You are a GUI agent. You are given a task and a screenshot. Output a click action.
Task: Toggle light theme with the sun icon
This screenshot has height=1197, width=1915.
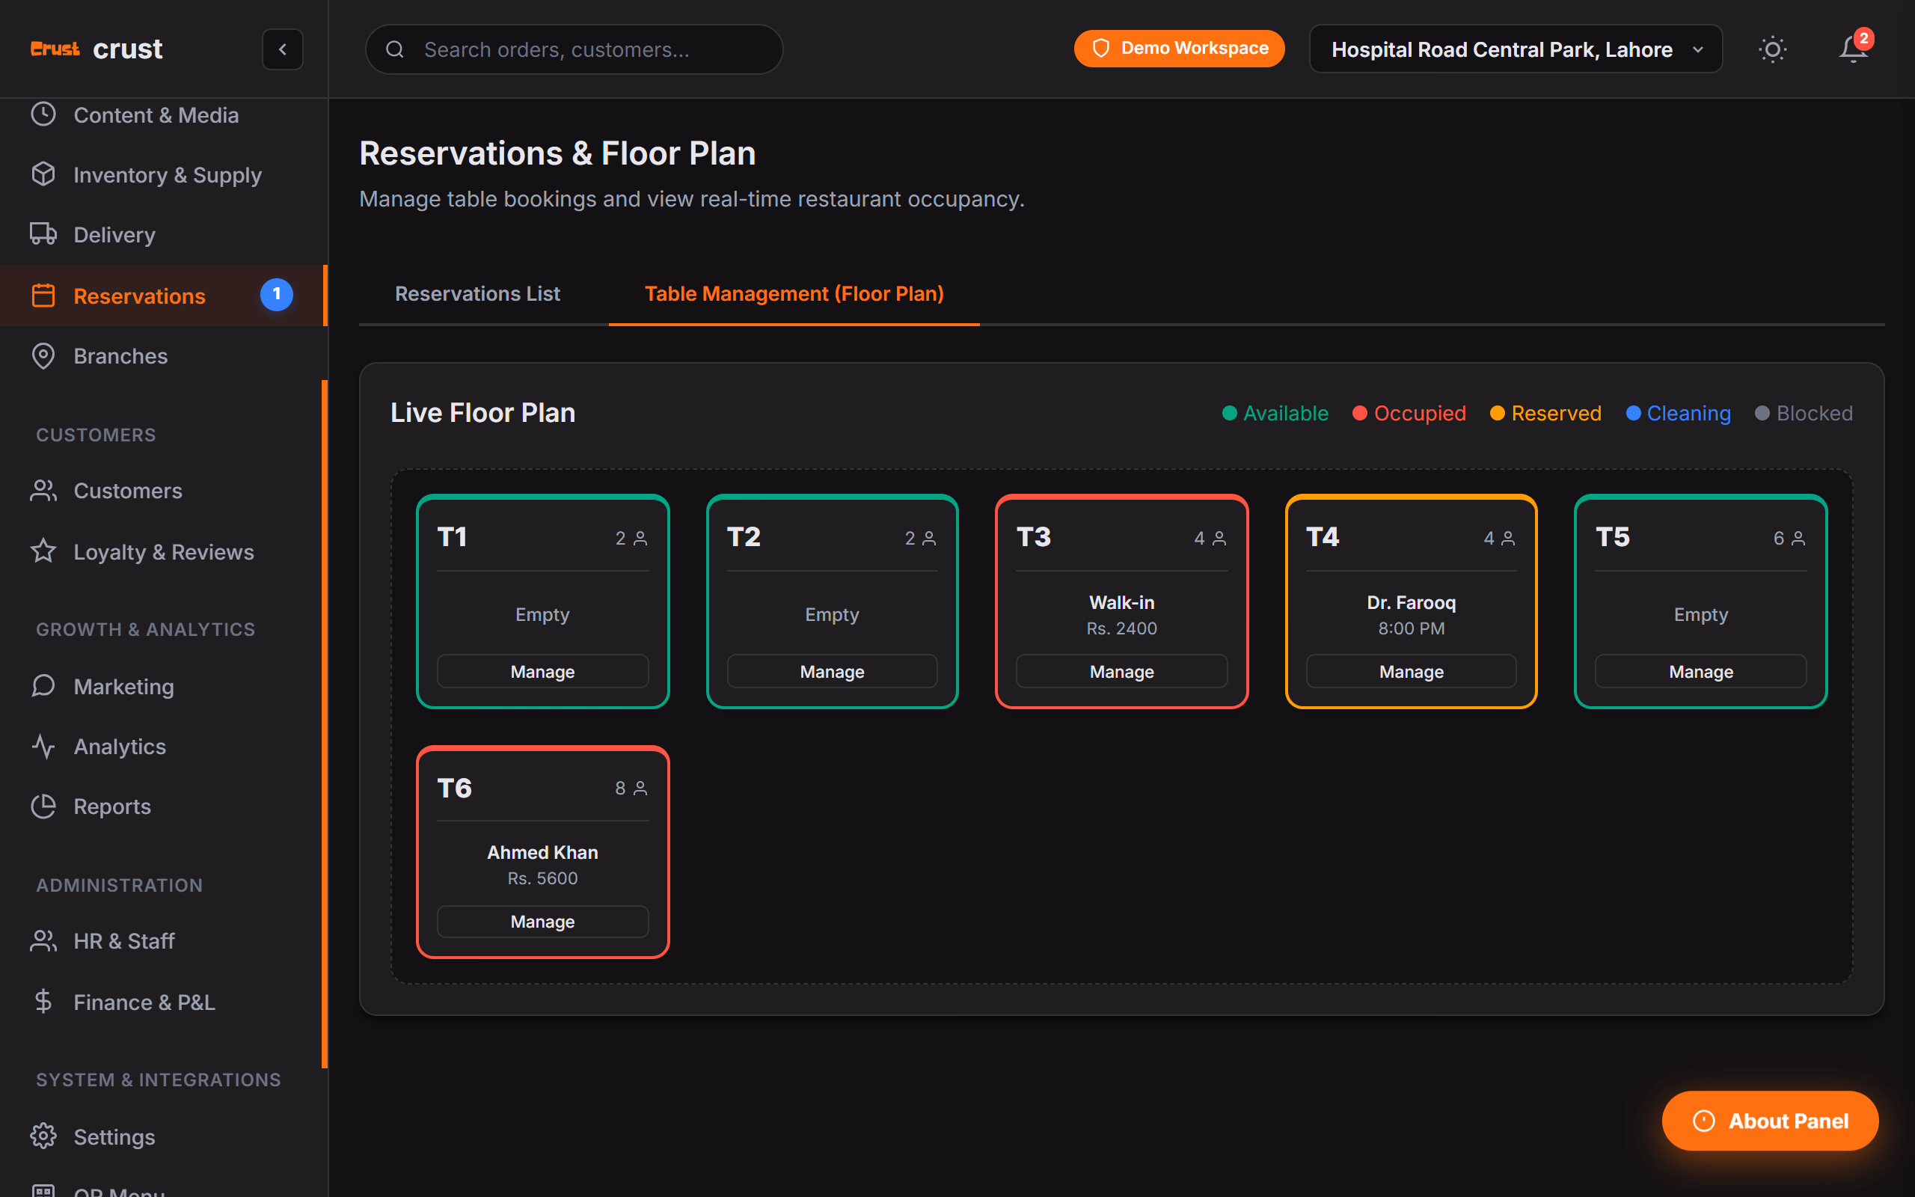[x=1773, y=49]
